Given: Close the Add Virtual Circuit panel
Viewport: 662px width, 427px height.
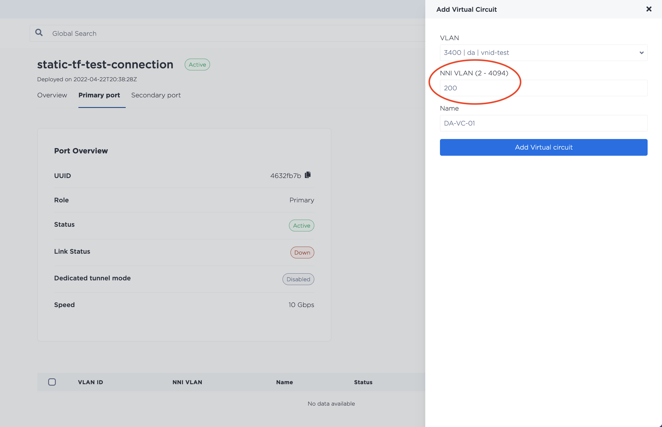Looking at the screenshot, I should 649,9.
